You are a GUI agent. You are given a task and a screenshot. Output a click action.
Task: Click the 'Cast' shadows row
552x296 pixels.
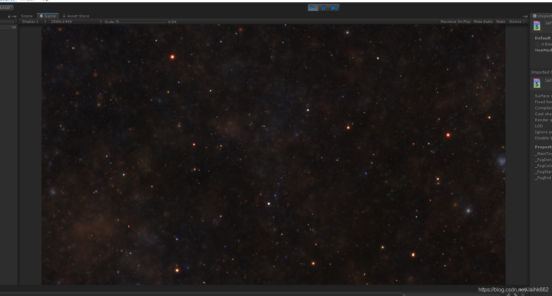[x=543, y=114]
